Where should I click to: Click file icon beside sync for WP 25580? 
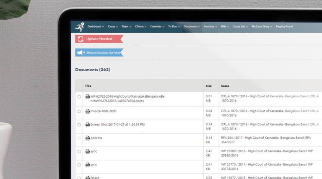click(88, 151)
